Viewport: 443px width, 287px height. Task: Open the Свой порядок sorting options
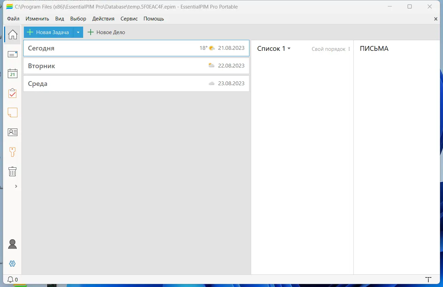pyautogui.click(x=349, y=49)
